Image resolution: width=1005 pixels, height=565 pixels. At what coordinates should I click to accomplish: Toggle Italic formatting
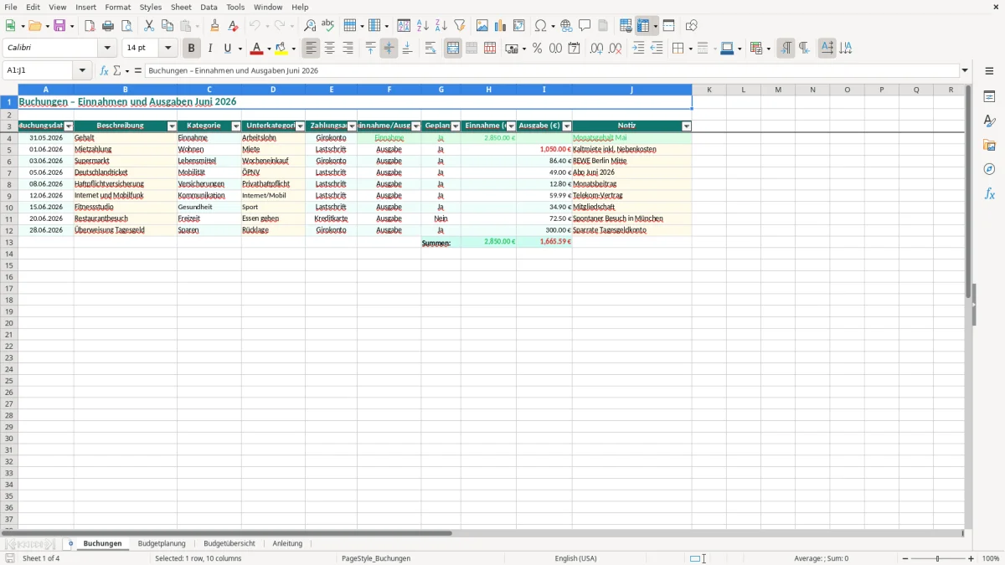pyautogui.click(x=209, y=49)
